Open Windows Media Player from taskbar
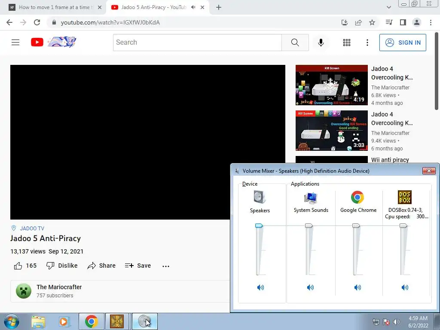Screen dimensions: 440x330 (64, 321)
